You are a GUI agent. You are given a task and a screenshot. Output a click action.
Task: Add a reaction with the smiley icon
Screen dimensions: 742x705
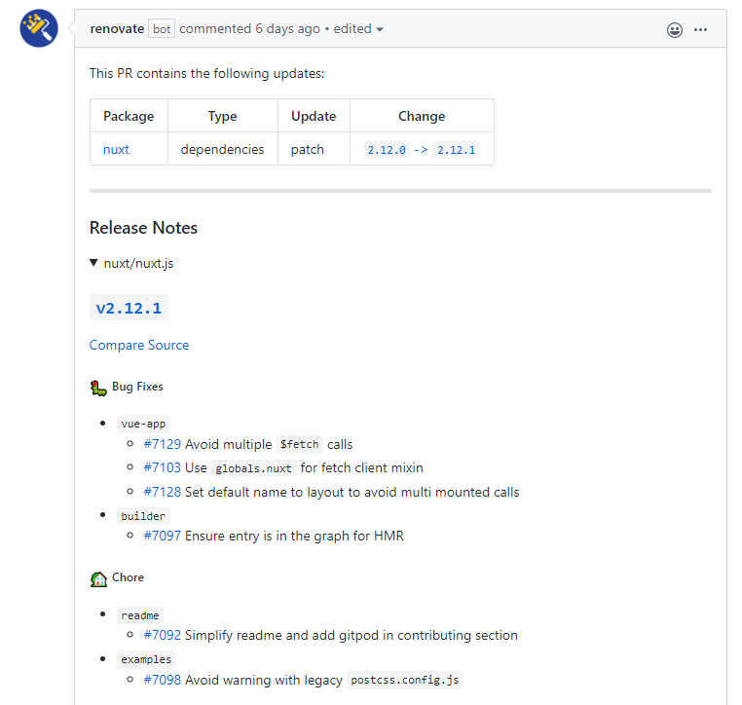coord(675,30)
